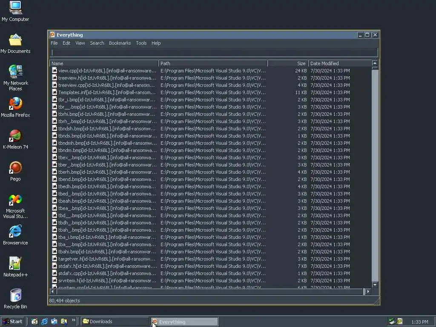Click file icon of view.cpp row
The width and height of the screenshot is (436, 327).
point(55,71)
